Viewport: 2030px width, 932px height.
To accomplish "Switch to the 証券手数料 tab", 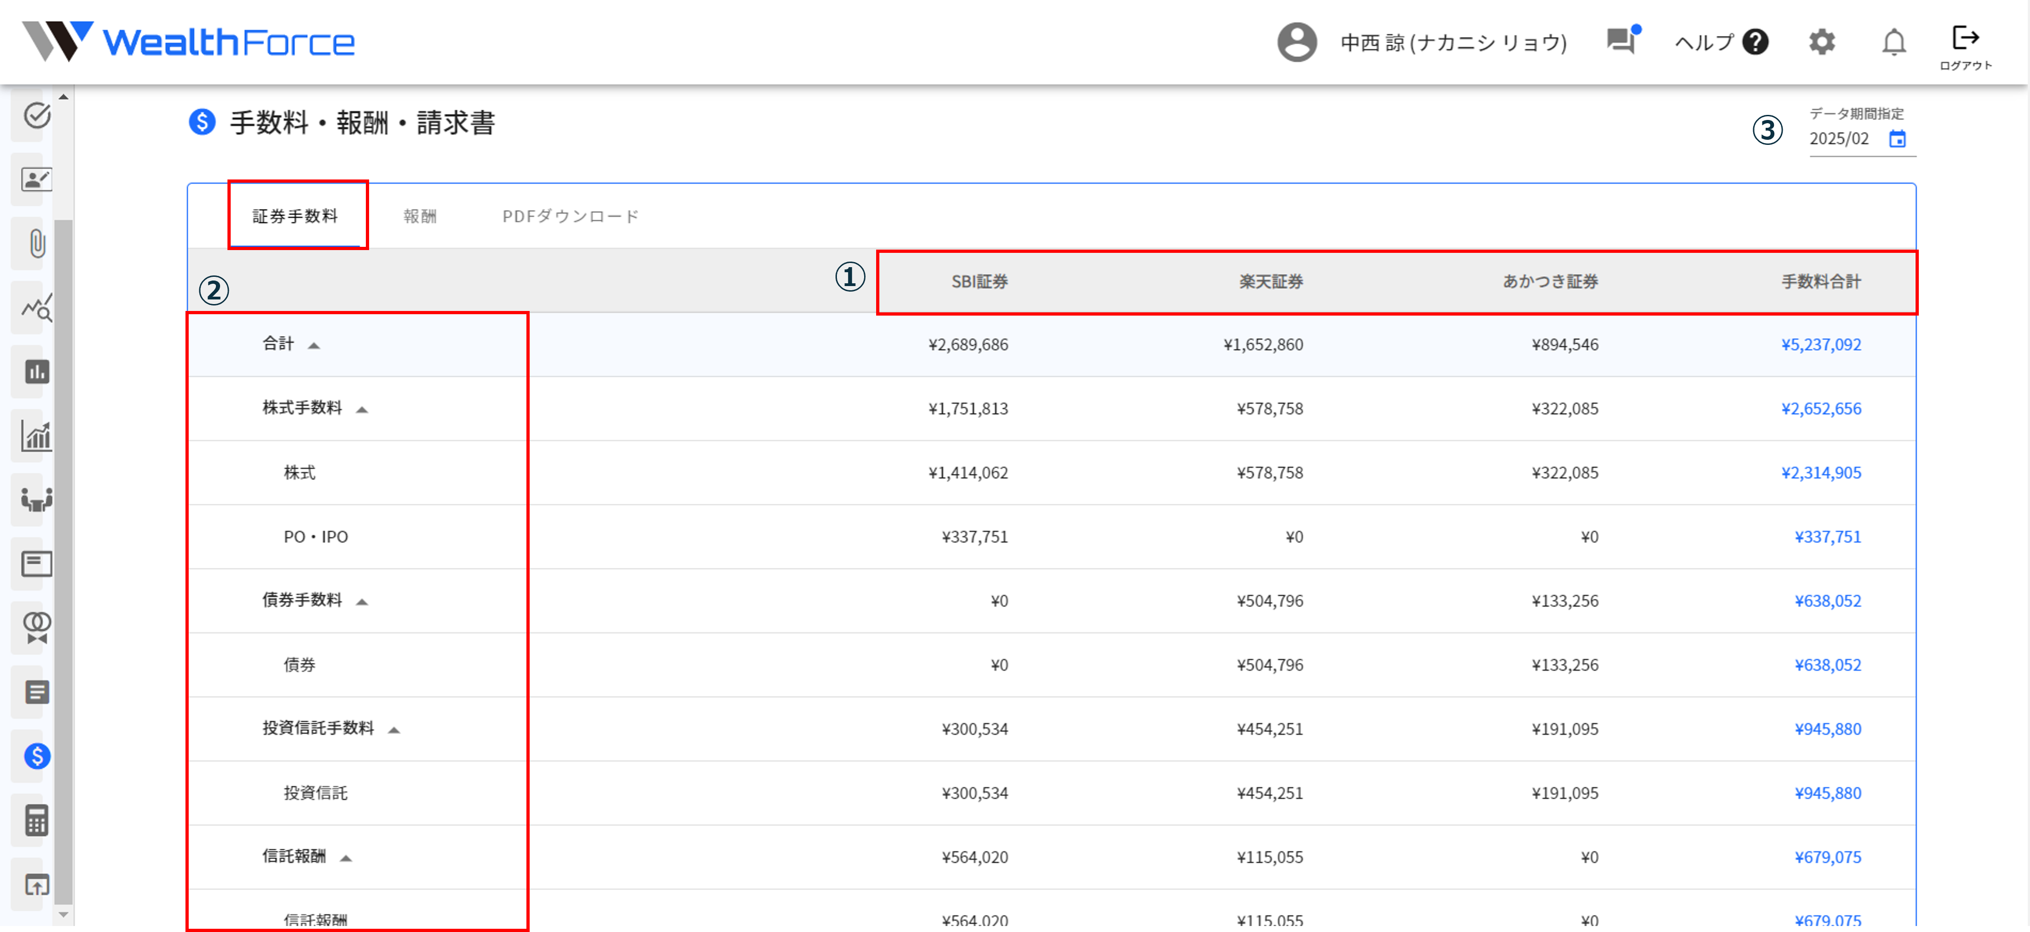I will click(295, 216).
